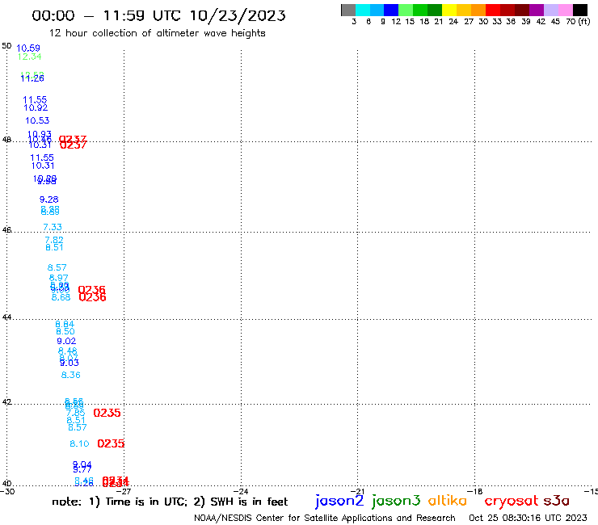The height and width of the screenshot is (525, 598).
Task: Click the orange swatch in the color legend
Action: [478, 10]
